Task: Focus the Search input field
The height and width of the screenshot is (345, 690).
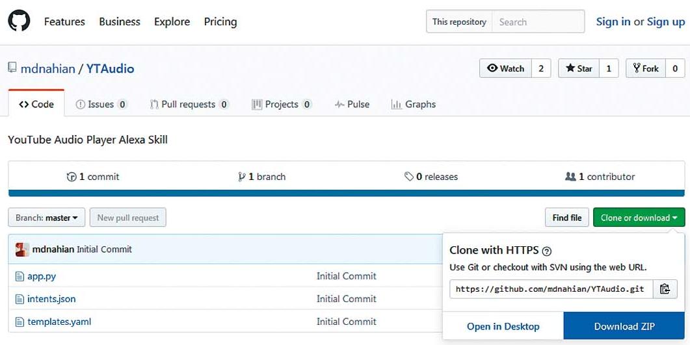Action: (537, 21)
